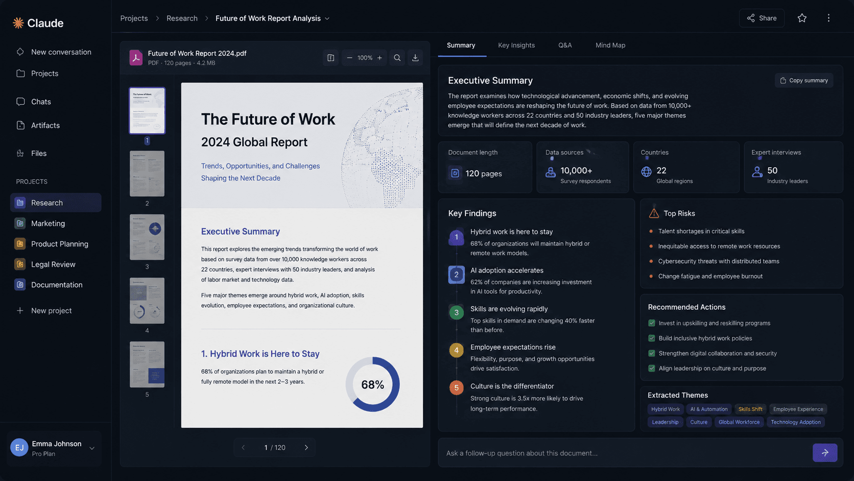Click the Share button
The height and width of the screenshot is (481, 854).
[762, 18]
